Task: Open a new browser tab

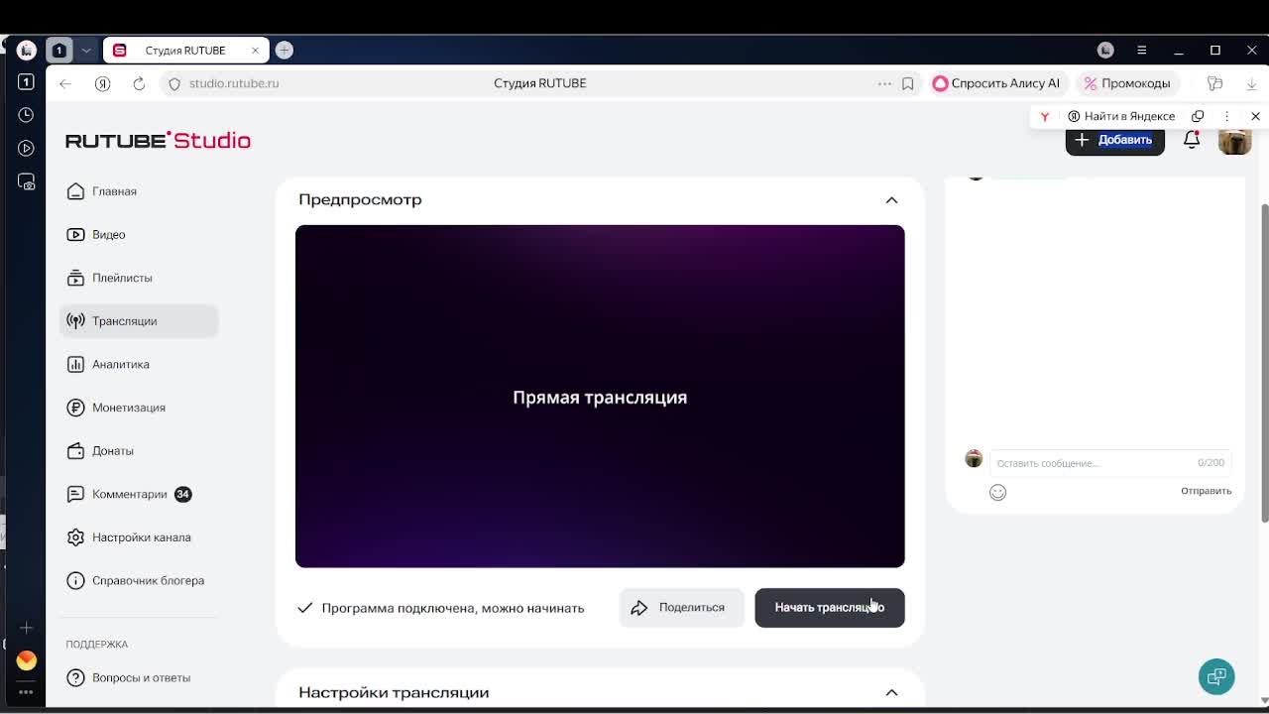Action: (x=285, y=50)
